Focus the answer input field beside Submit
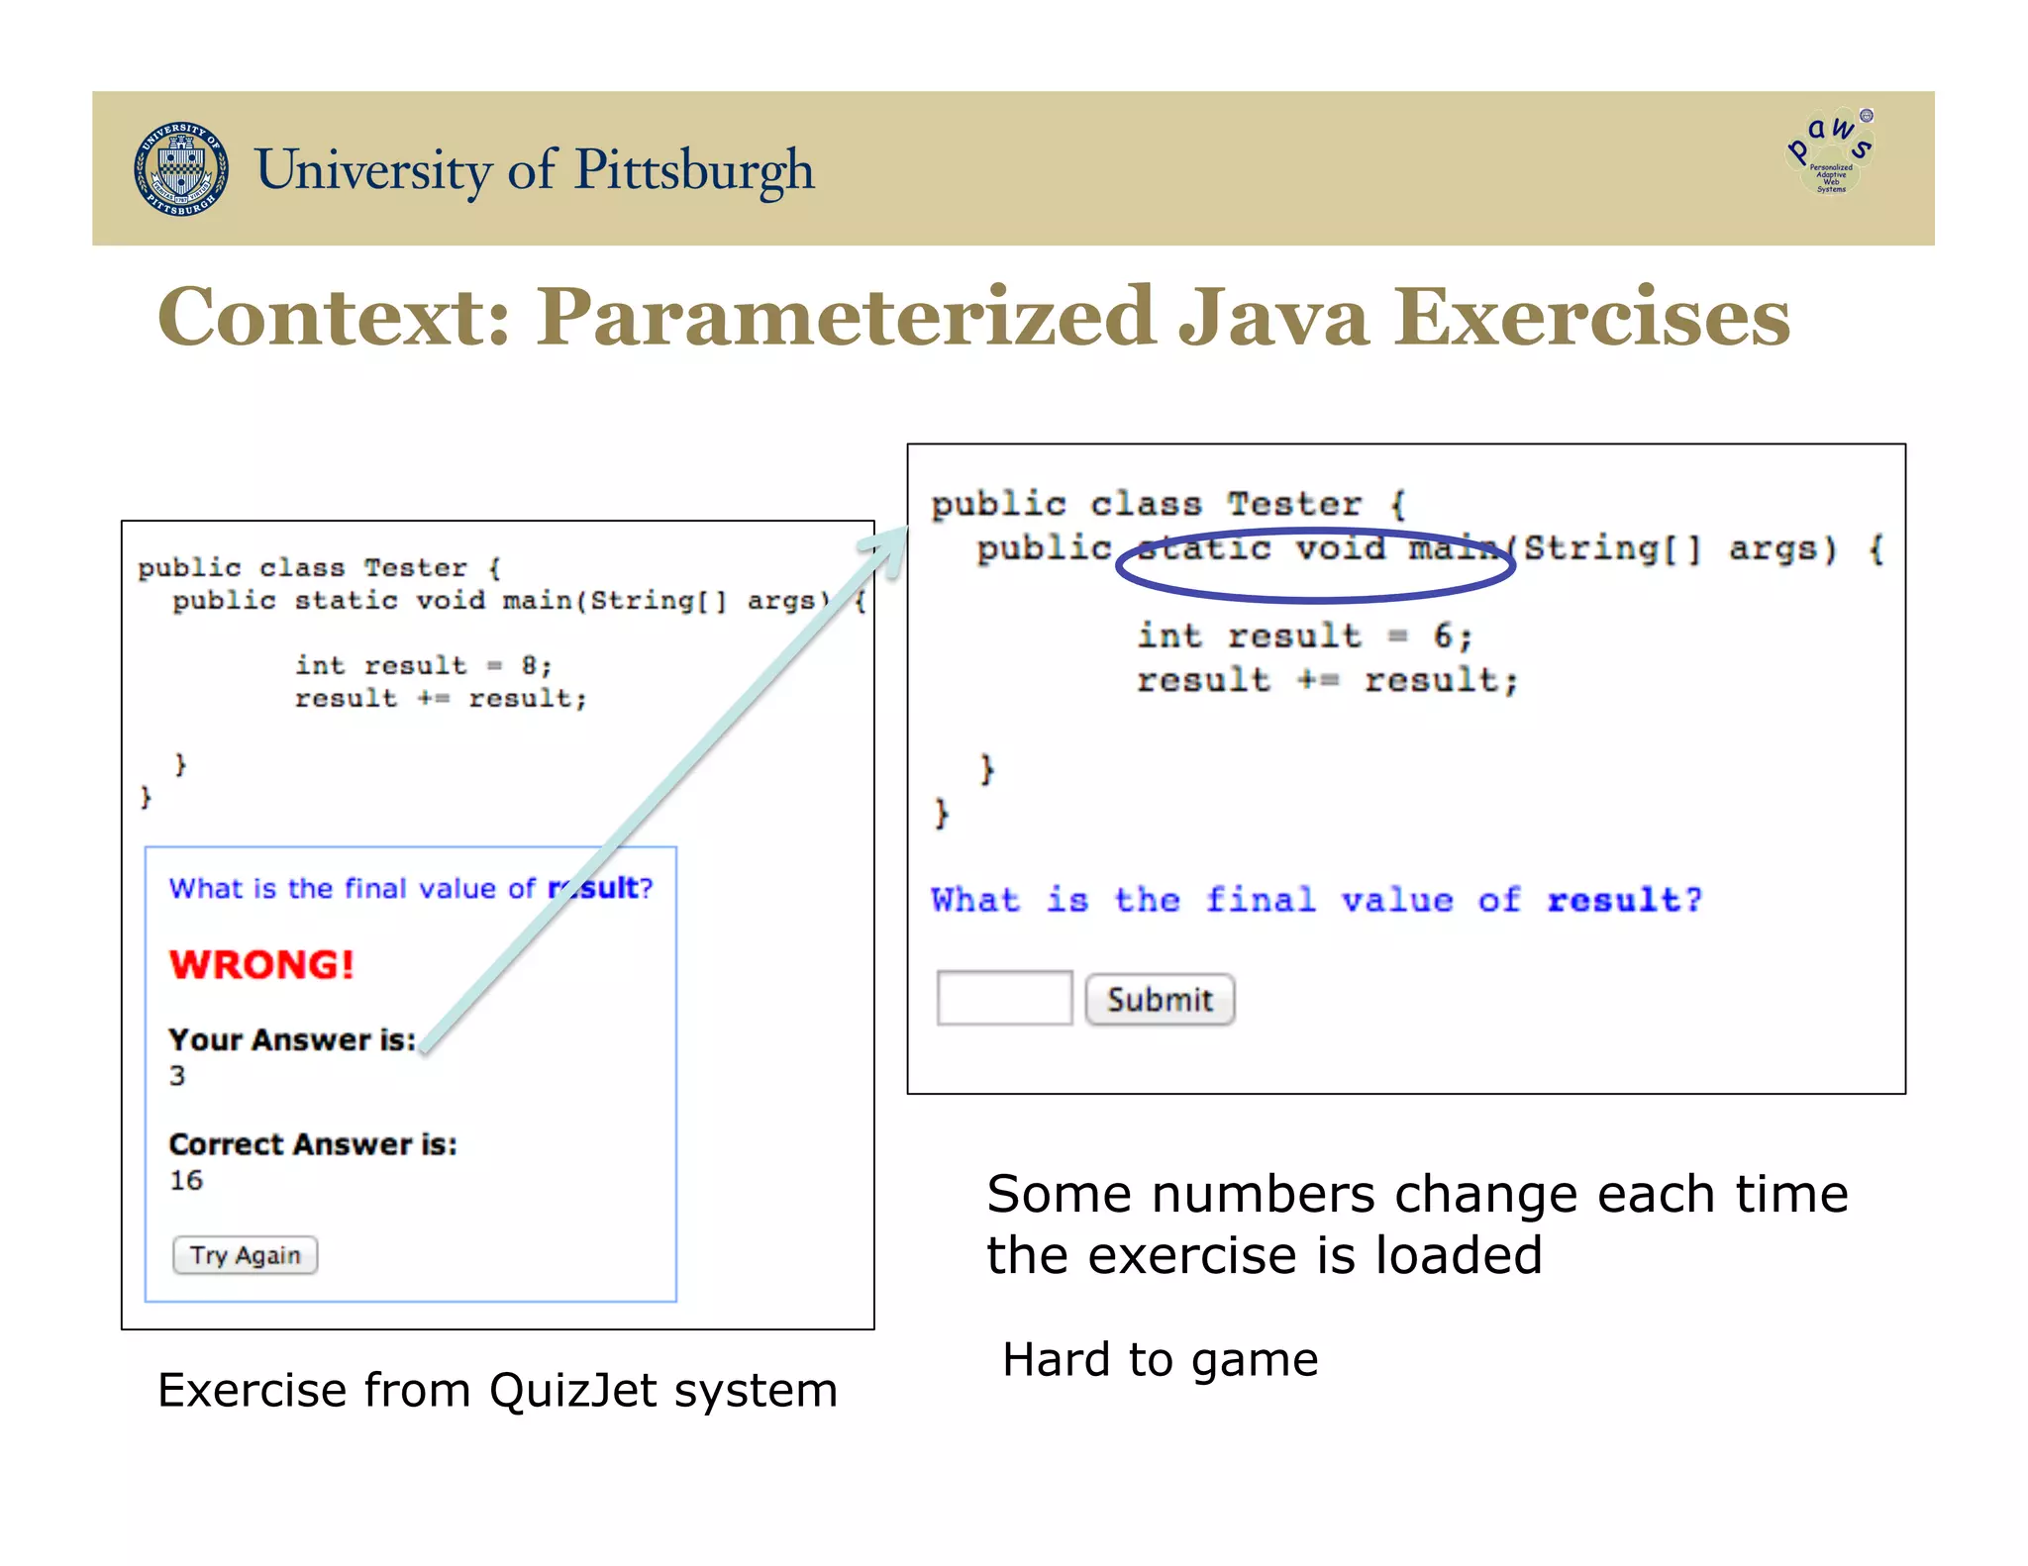The height and width of the screenshot is (1566, 2028). tap(1004, 998)
